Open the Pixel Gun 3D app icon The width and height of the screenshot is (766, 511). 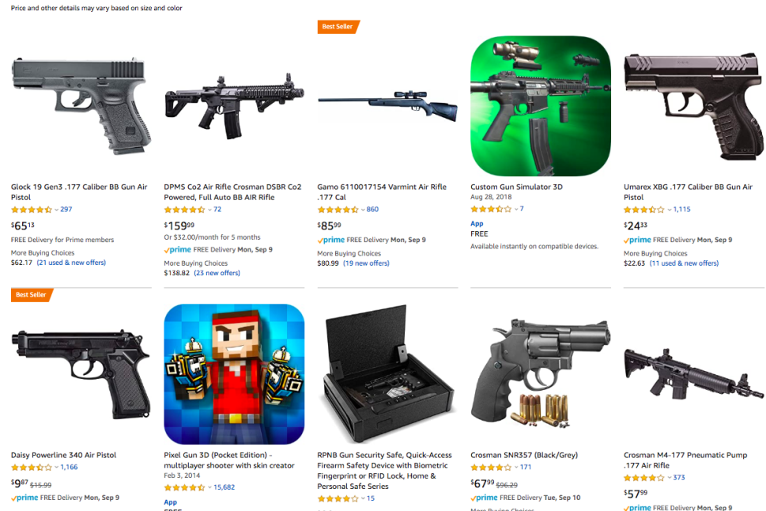tap(234, 374)
